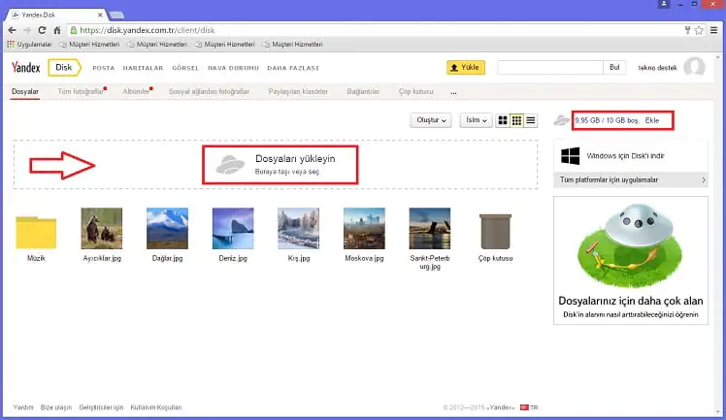Click the TR language flag selector
The height and width of the screenshot is (420, 726).
click(x=529, y=407)
